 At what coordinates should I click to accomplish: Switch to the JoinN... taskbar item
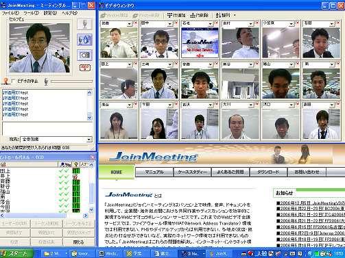point(220,253)
